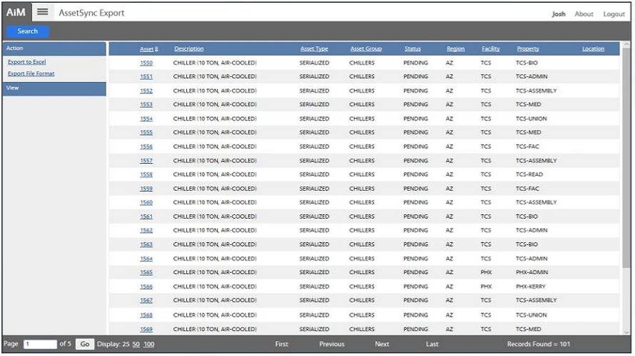
Task: Click Export to Excel
Action: [x=26, y=62]
